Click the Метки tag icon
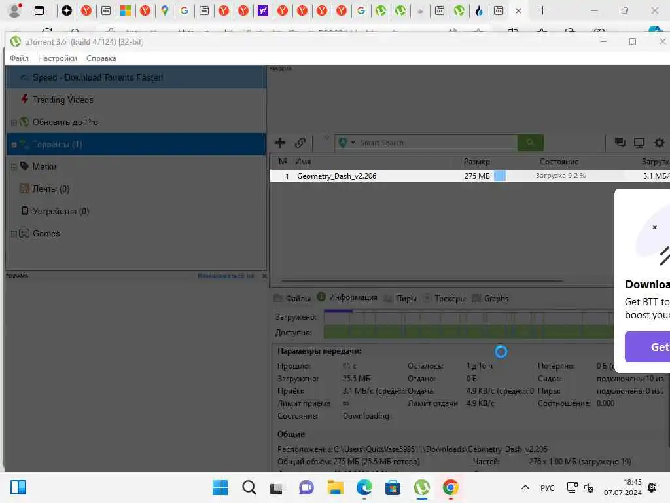The width and height of the screenshot is (670, 503). [24, 166]
